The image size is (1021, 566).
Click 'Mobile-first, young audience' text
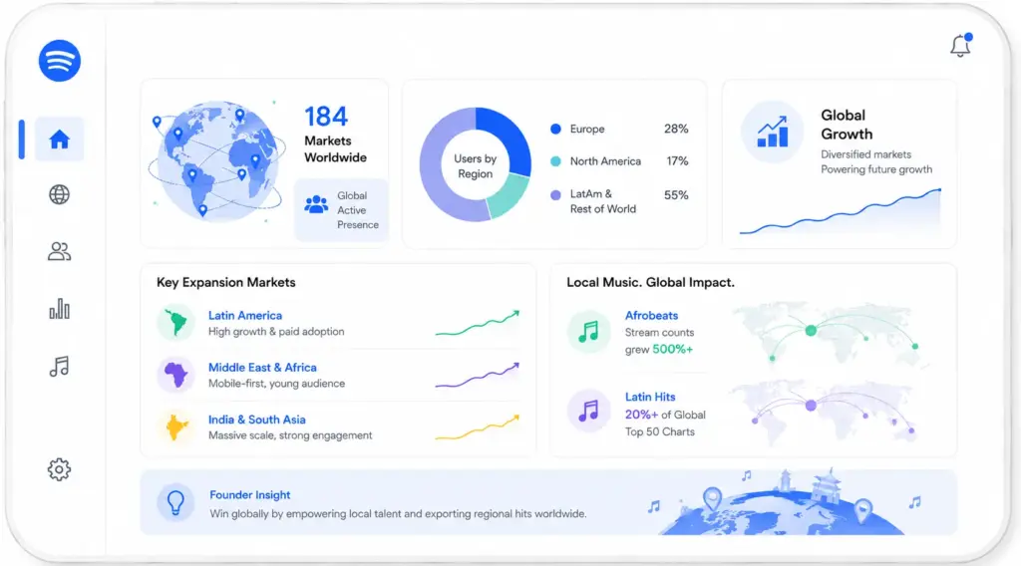(277, 384)
